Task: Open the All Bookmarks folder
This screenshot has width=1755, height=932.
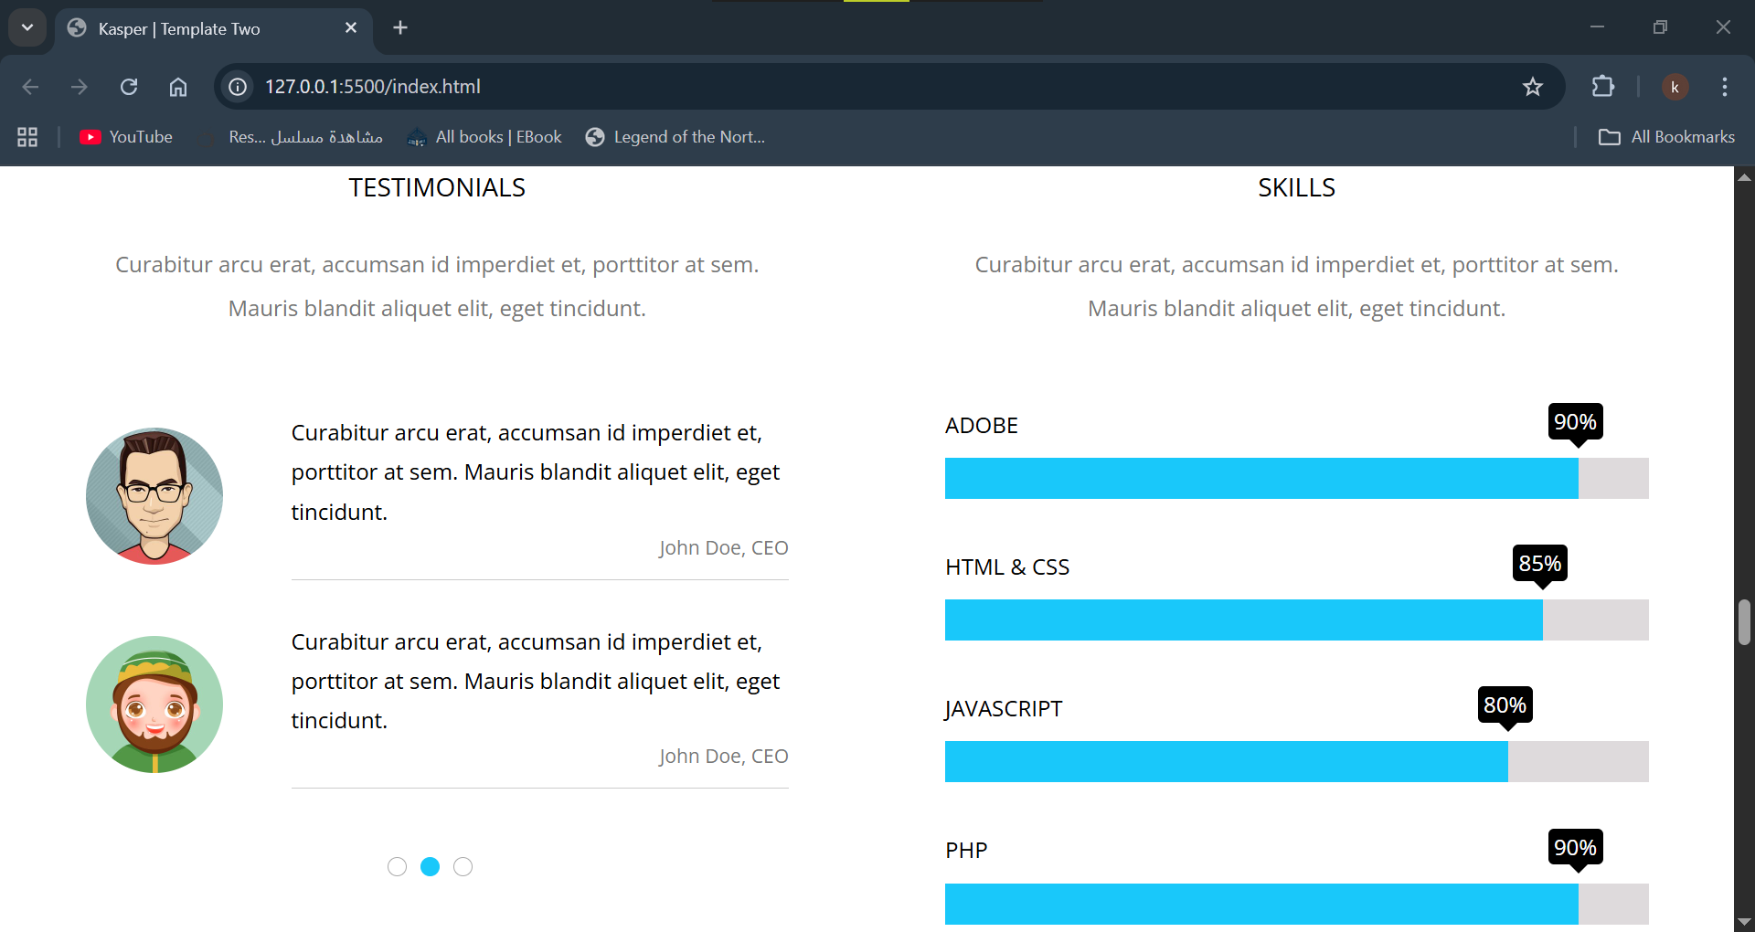Action: pyautogui.click(x=1665, y=137)
